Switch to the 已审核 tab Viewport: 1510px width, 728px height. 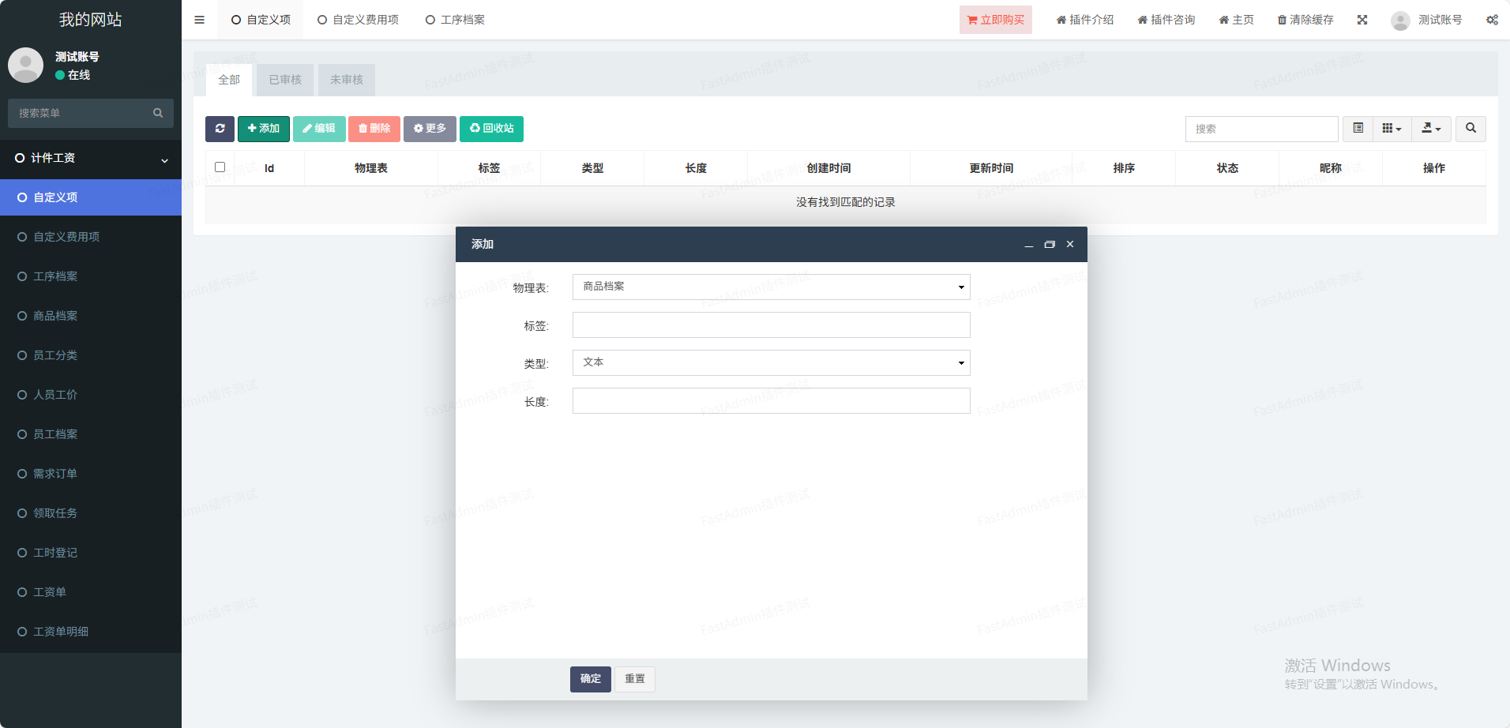point(285,80)
